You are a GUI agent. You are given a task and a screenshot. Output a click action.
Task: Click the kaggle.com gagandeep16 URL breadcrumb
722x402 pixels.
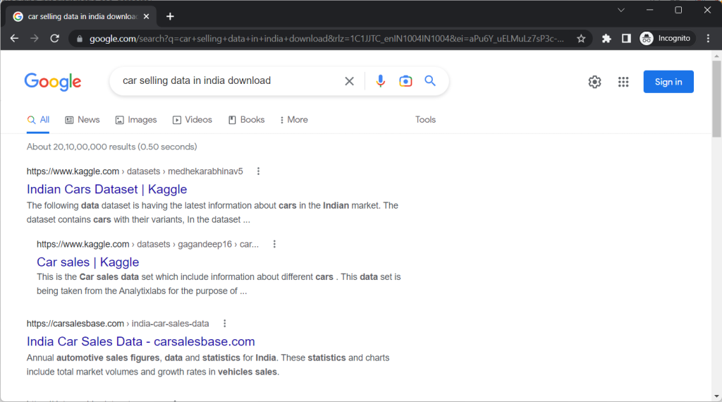pyautogui.click(x=147, y=244)
